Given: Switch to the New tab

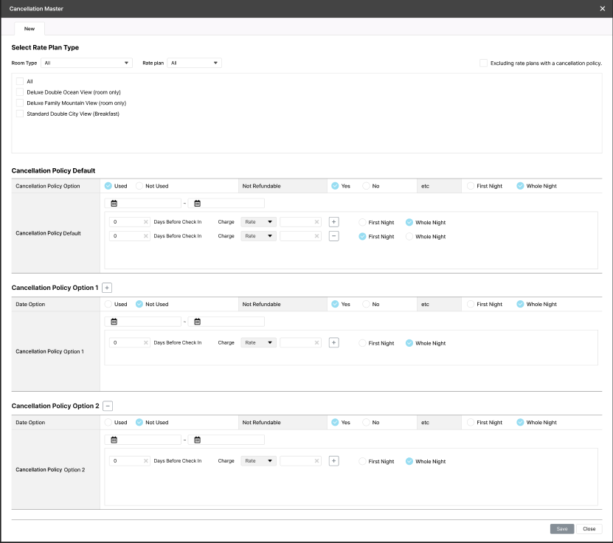Looking at the screenshot, I should tap(30, 28).
